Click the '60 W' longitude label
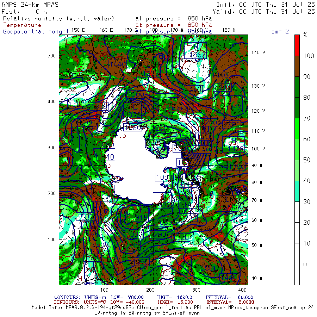The image size is (317, 317). tap(257, 220)
